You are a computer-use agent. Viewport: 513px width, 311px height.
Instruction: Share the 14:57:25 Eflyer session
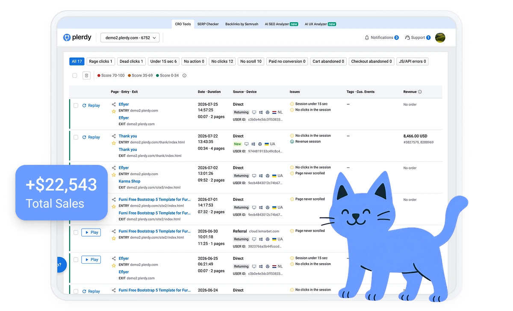click(x=114, y=104)
